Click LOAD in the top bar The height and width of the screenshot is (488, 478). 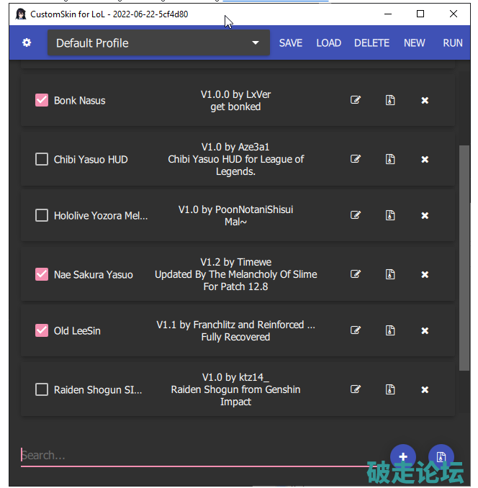click(328, 43)
